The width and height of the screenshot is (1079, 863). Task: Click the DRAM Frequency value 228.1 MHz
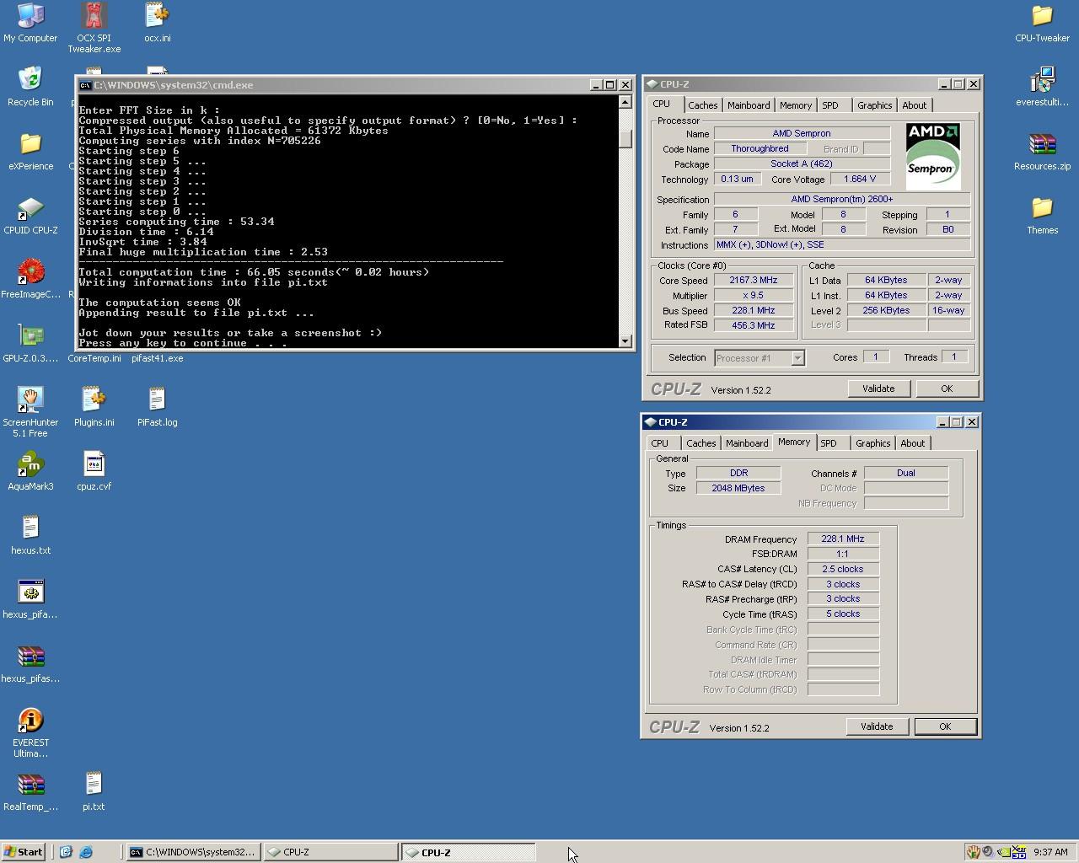pyautogui.click(x=843, y=539)
